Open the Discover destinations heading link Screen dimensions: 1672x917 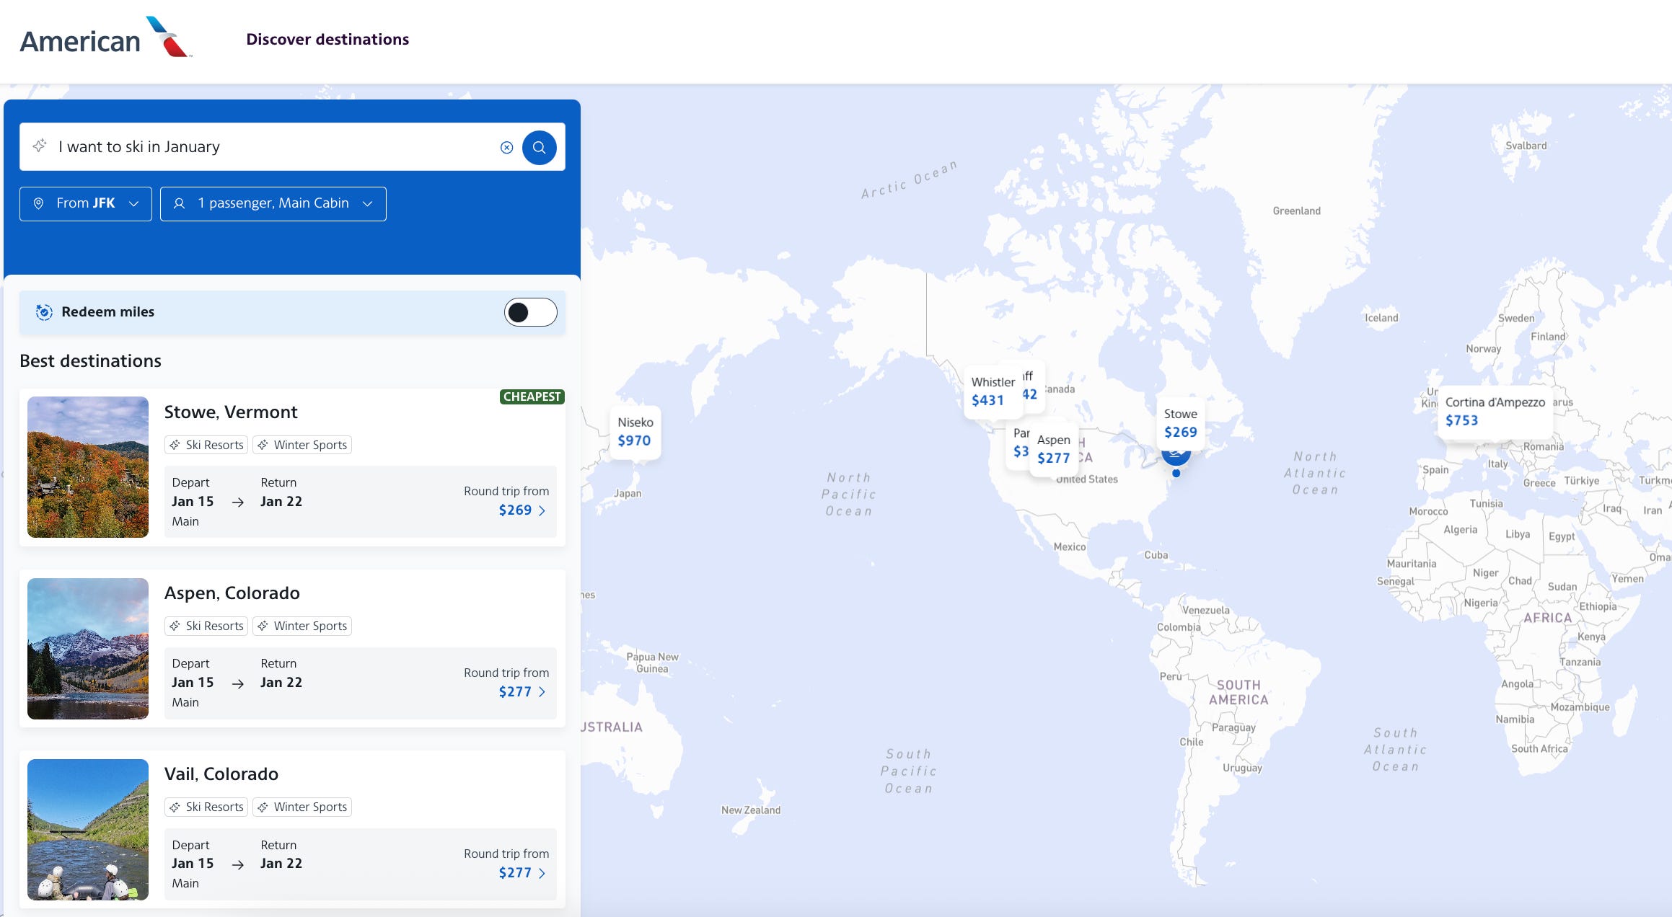click(327, 39)
